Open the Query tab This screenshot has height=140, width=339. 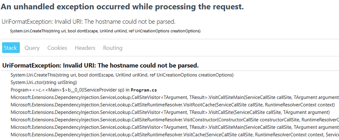(x=32, y=48)
